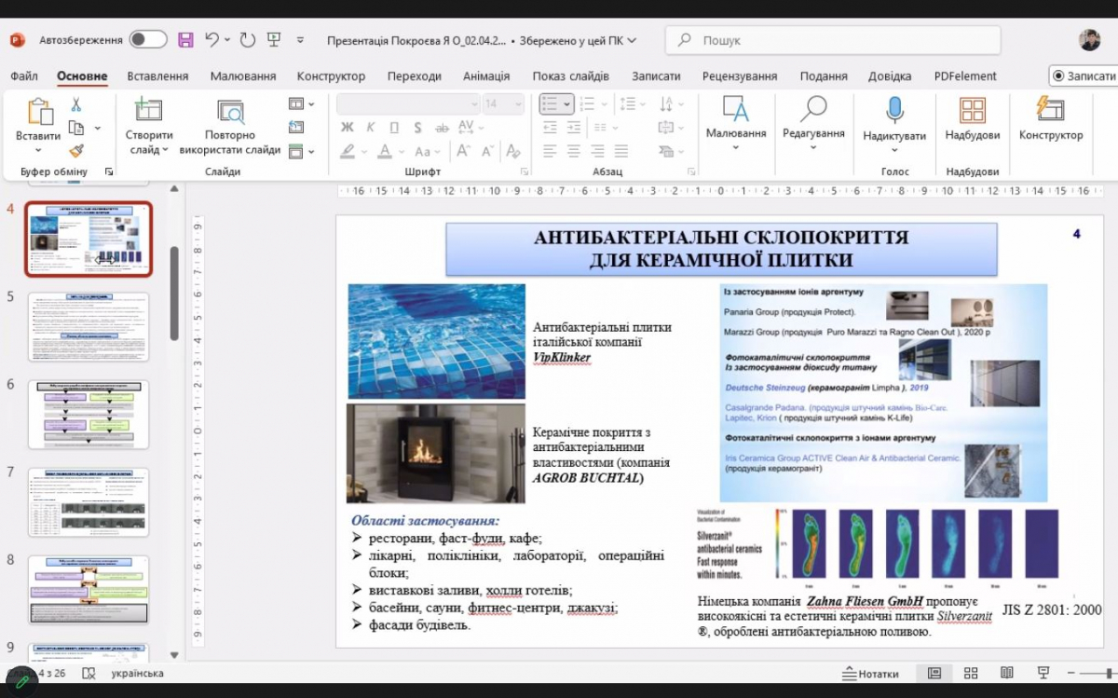
Task: Click the Конструктор designer icon in ribbon
Action: coord(1050,110)
